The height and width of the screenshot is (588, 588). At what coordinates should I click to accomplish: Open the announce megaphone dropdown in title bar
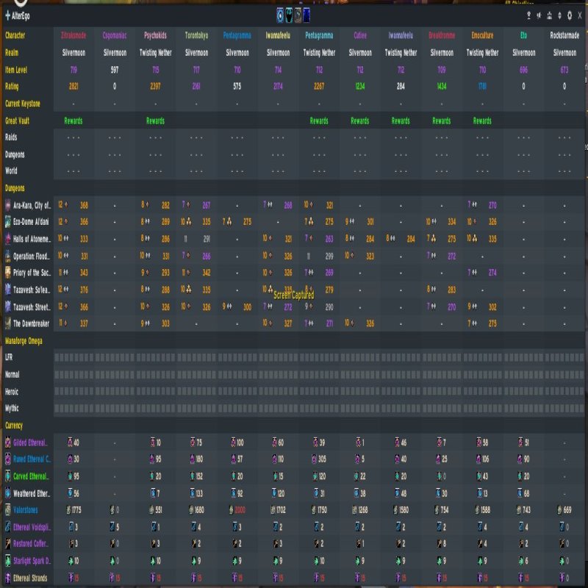click(x=539, y=15)
